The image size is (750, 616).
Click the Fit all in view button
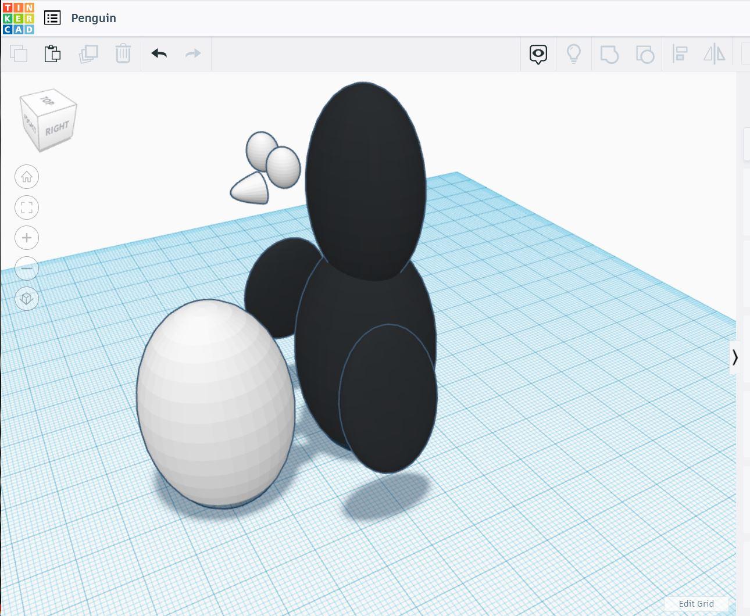(x=27, y=207)
